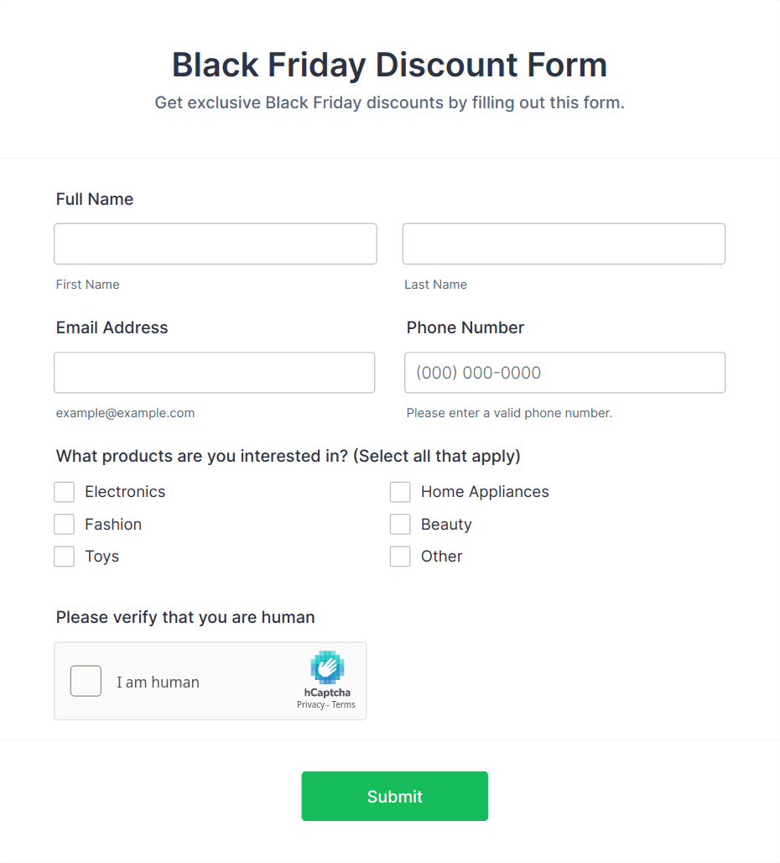This screenshot has width=780, height=863.
Task: Mark the Other products checkbox
Action: click(x=400, y=557)
